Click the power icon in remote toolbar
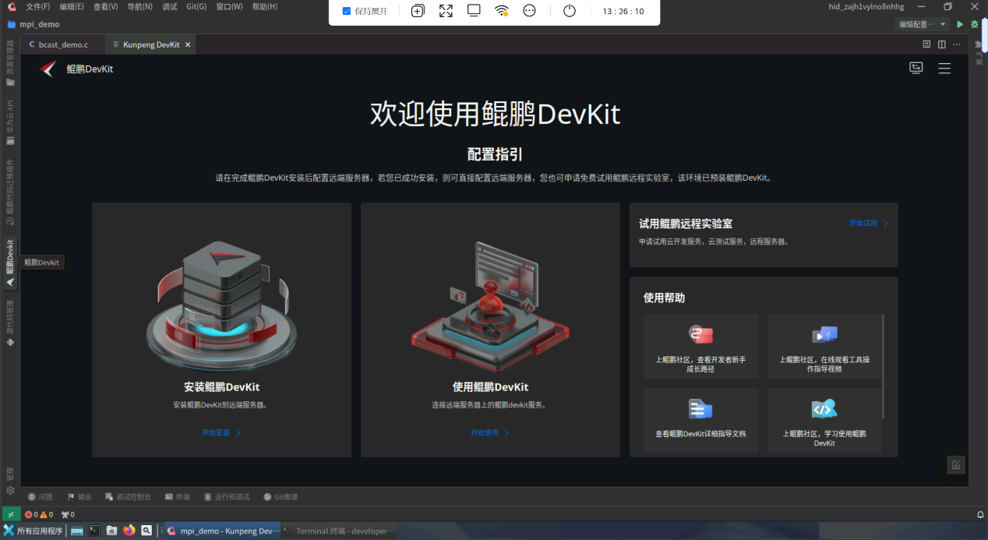The height and width of the screenshot is (540, 988). [570, 11]
